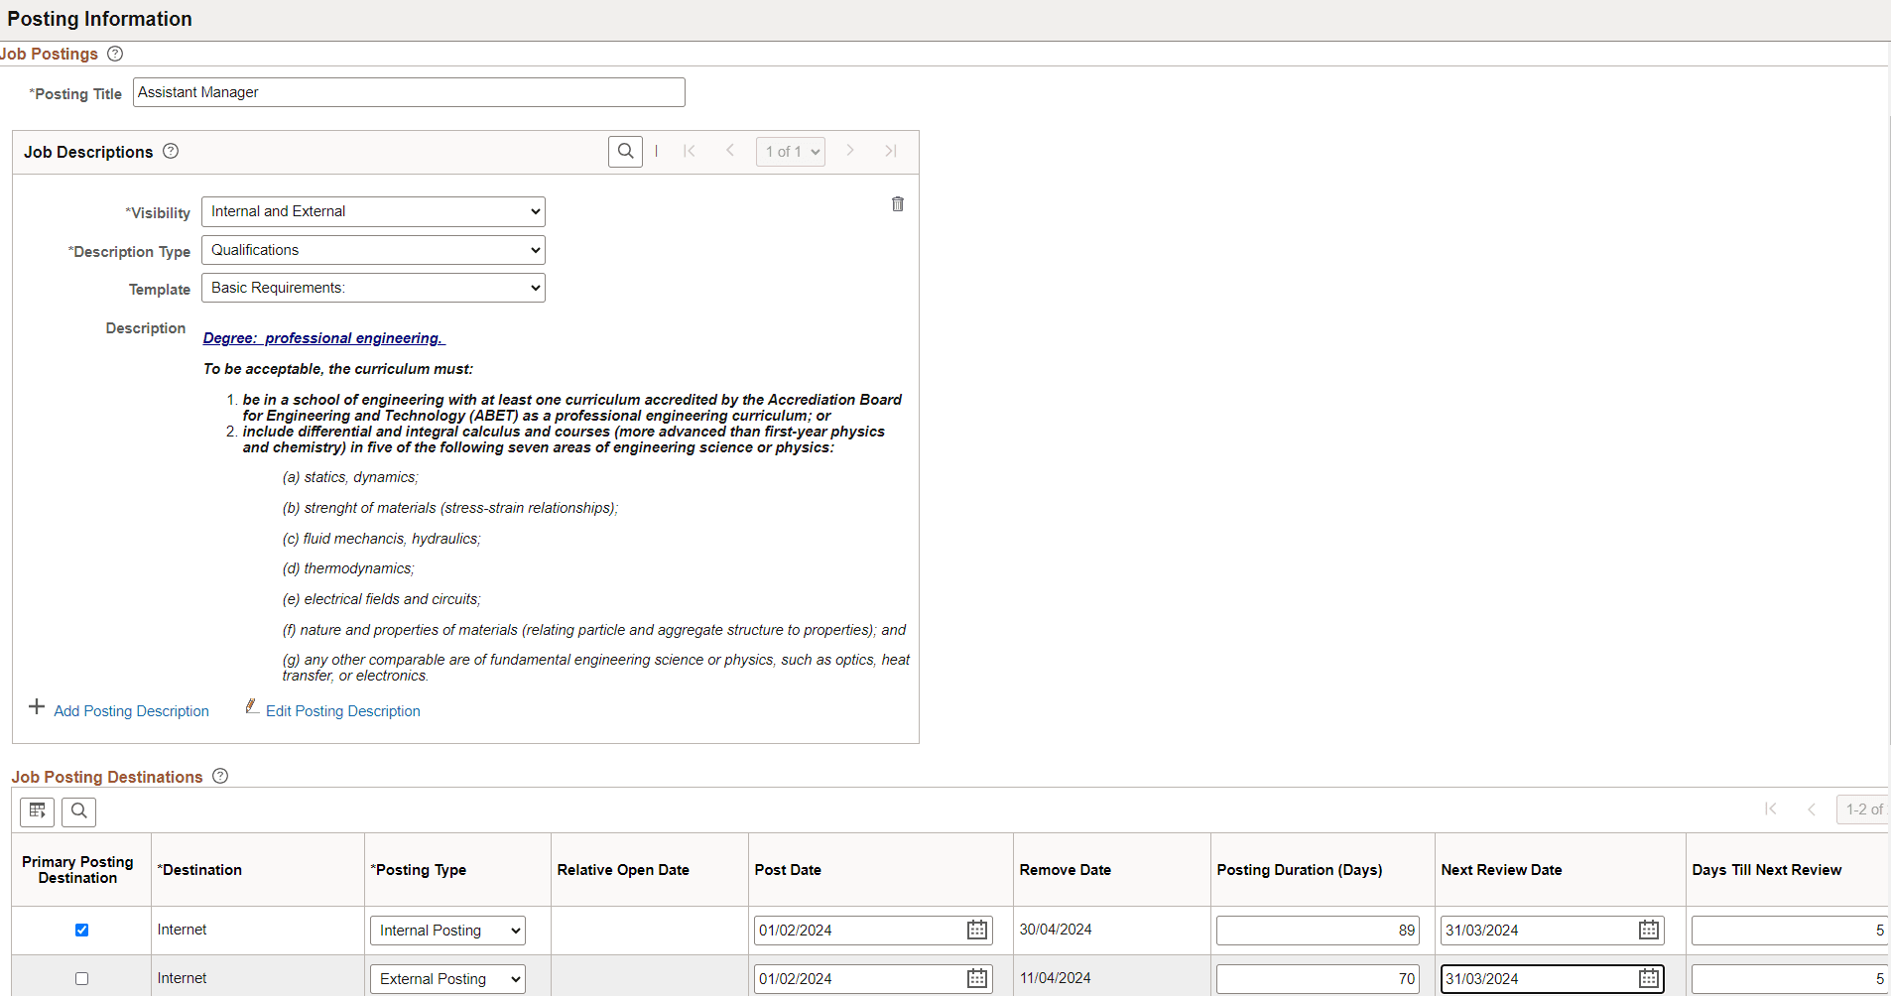Image resolution: width=1891 pixels, height=996 pixels.
Task: Select the Posting Title input field
Action: [x=409, y=91]
